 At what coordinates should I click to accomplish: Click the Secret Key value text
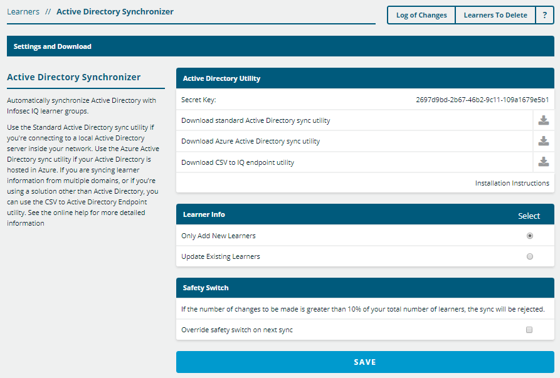[482, 100]
